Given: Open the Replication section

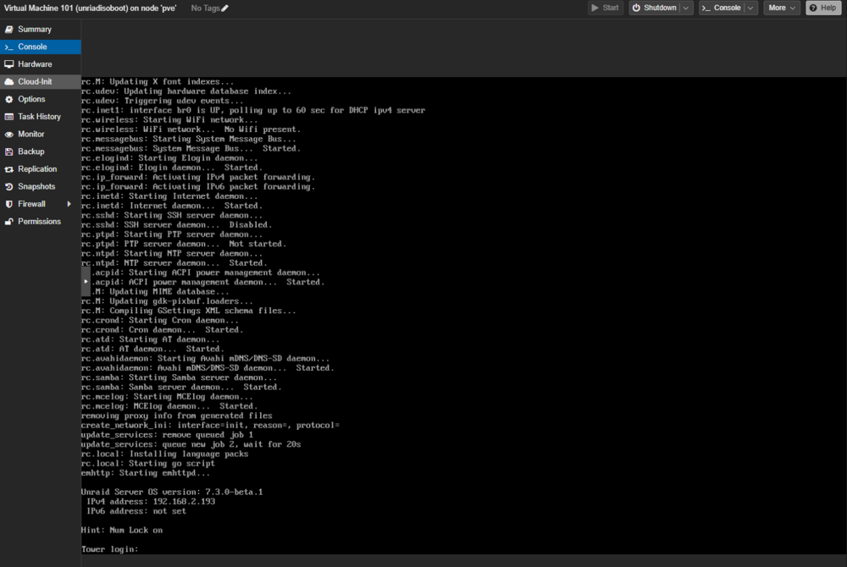Looking at the screenshot, I should 41,169.
